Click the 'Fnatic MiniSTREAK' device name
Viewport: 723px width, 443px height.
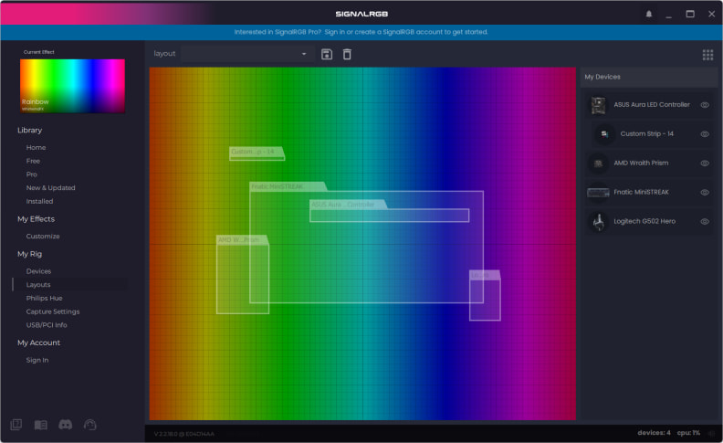pos(641,192)
